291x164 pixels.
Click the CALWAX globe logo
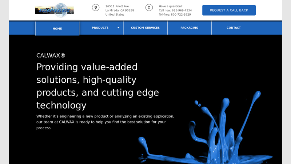coord(55,10)
